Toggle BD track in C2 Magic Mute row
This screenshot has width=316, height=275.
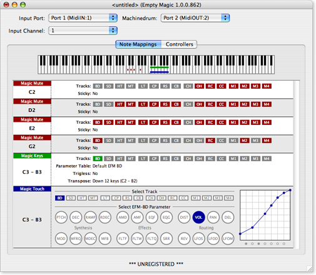(98, 86)
